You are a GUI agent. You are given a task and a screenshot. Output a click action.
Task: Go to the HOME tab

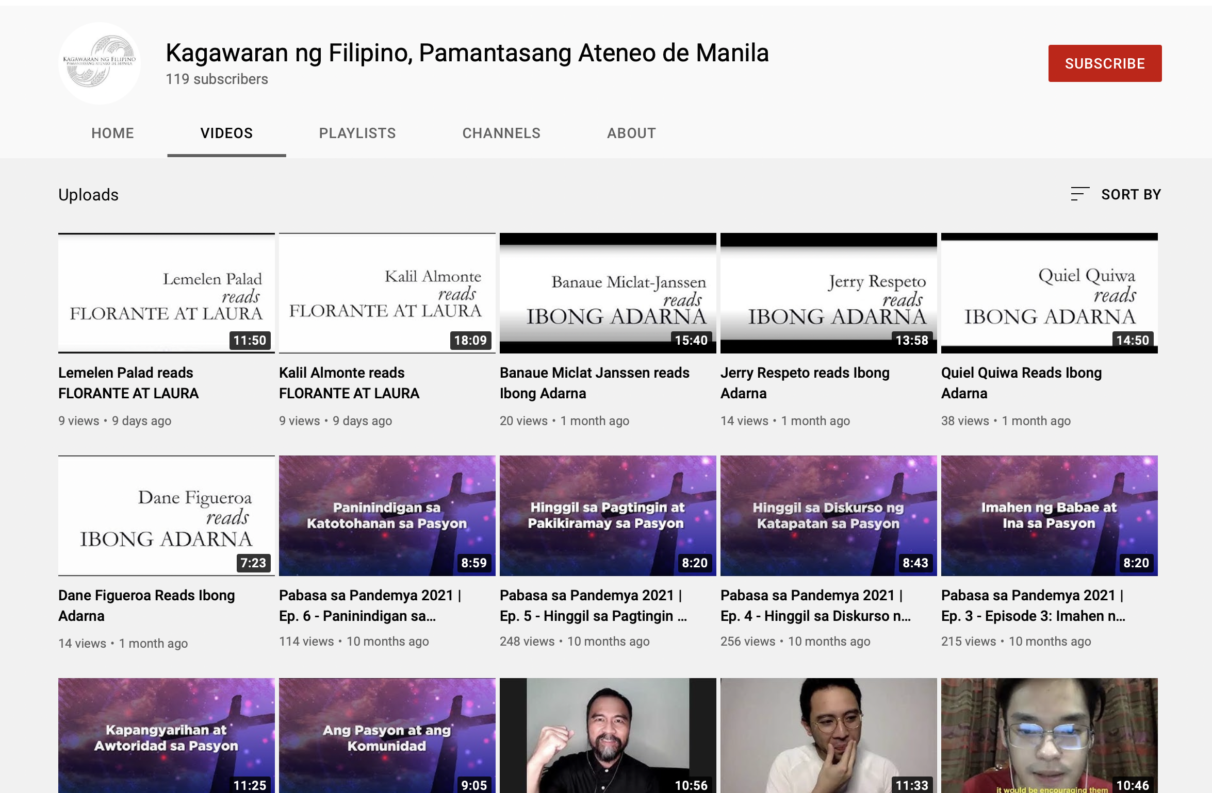pyautogui.click(x=112, y=133)
